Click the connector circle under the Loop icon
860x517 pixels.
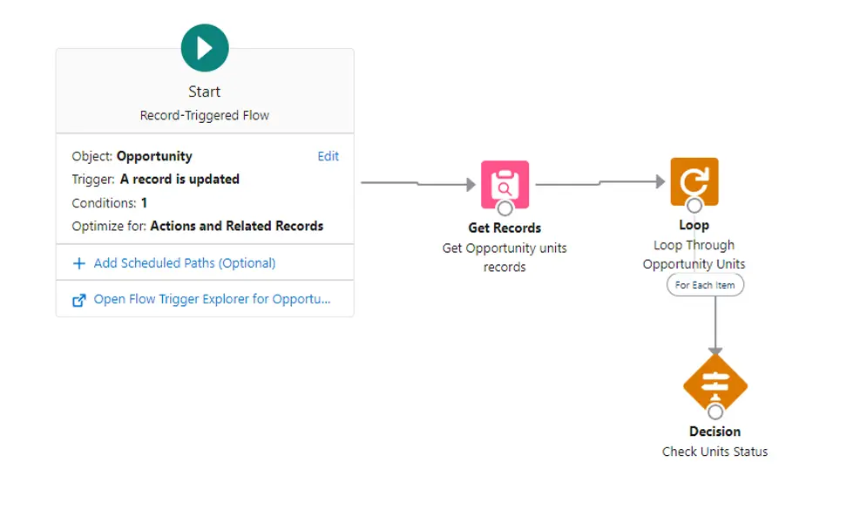click(694, 206)
